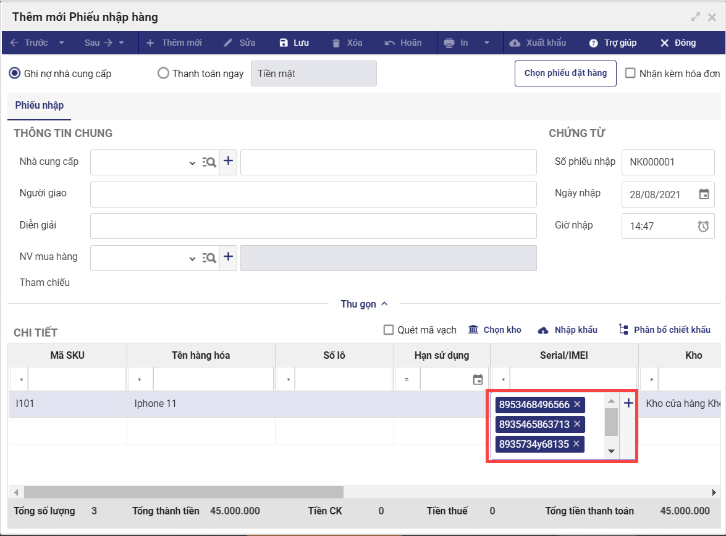Viewport: 726px width, 536px height.
Task: Add new supplier with plus icon
Action: [x=229, y=161]
